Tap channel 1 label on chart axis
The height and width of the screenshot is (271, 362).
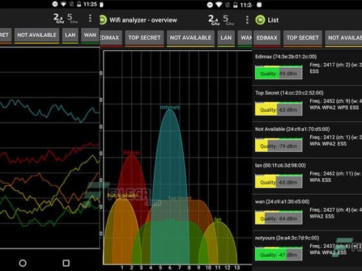tap(122, 268)
